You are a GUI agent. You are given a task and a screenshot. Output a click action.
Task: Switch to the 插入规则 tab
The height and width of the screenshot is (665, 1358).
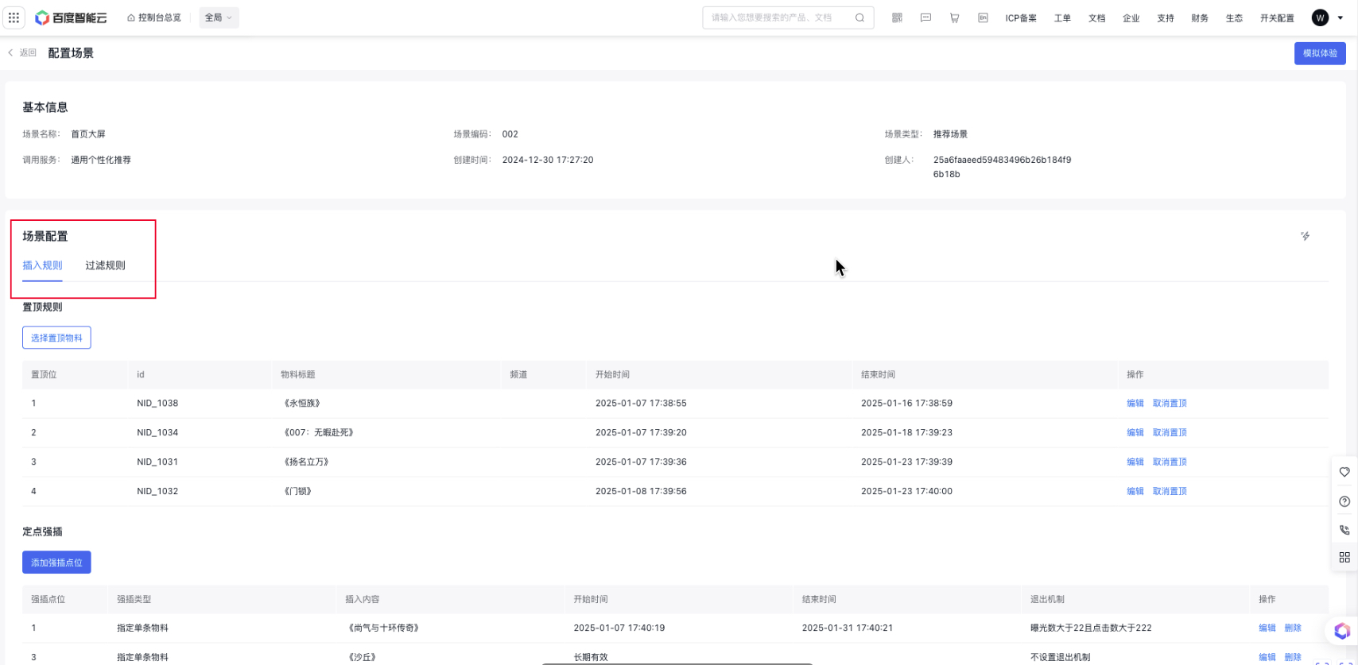pyautogui.click(x=42, y=265)
